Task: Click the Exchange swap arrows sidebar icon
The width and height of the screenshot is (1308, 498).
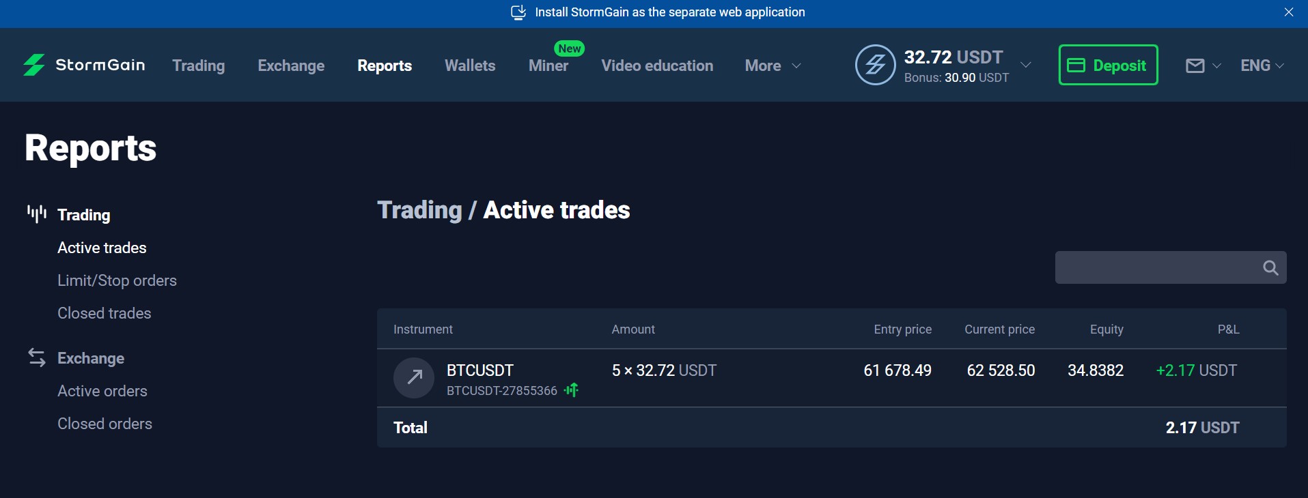Action: click(x=37, y=357)
